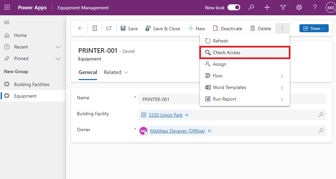Select Check Access in the menu

coord(245,52)
